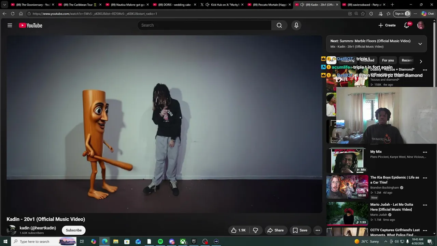Open kadin (@heartkadin) channel link
Viewport: 437px width, 246px height.
click(x=38, y=228)
